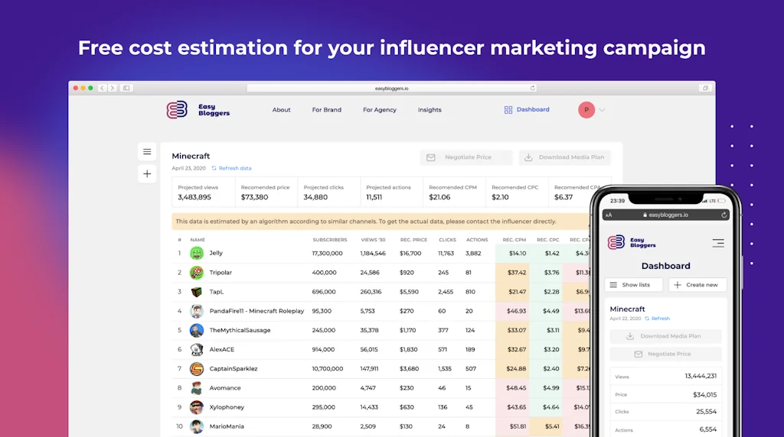Click the desktop Negotiate Price button

466,157
